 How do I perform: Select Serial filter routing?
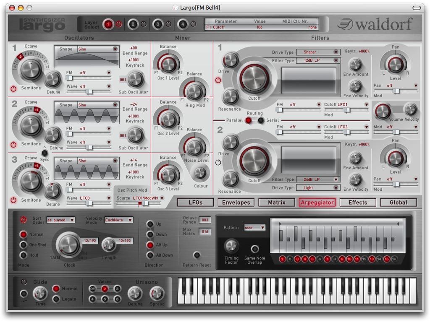(261, 120)
